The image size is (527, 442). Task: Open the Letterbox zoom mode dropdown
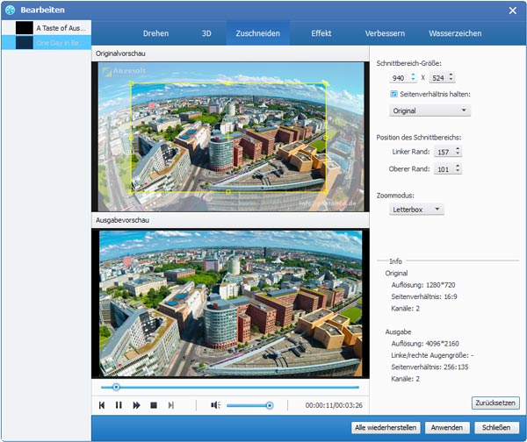(x=416, y=210)
